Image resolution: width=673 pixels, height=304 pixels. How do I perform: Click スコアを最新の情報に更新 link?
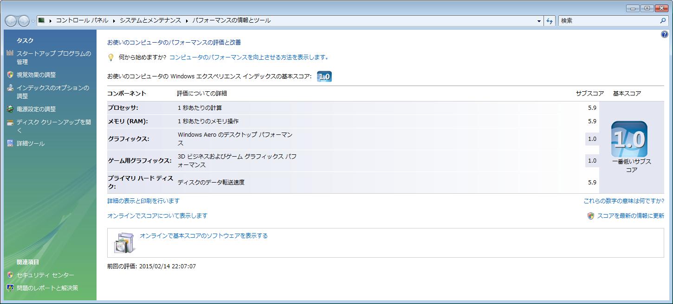[631, 216]
